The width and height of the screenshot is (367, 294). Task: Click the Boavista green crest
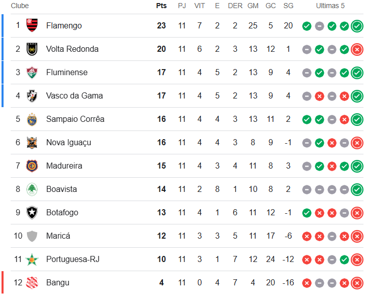tap(32, 189)
